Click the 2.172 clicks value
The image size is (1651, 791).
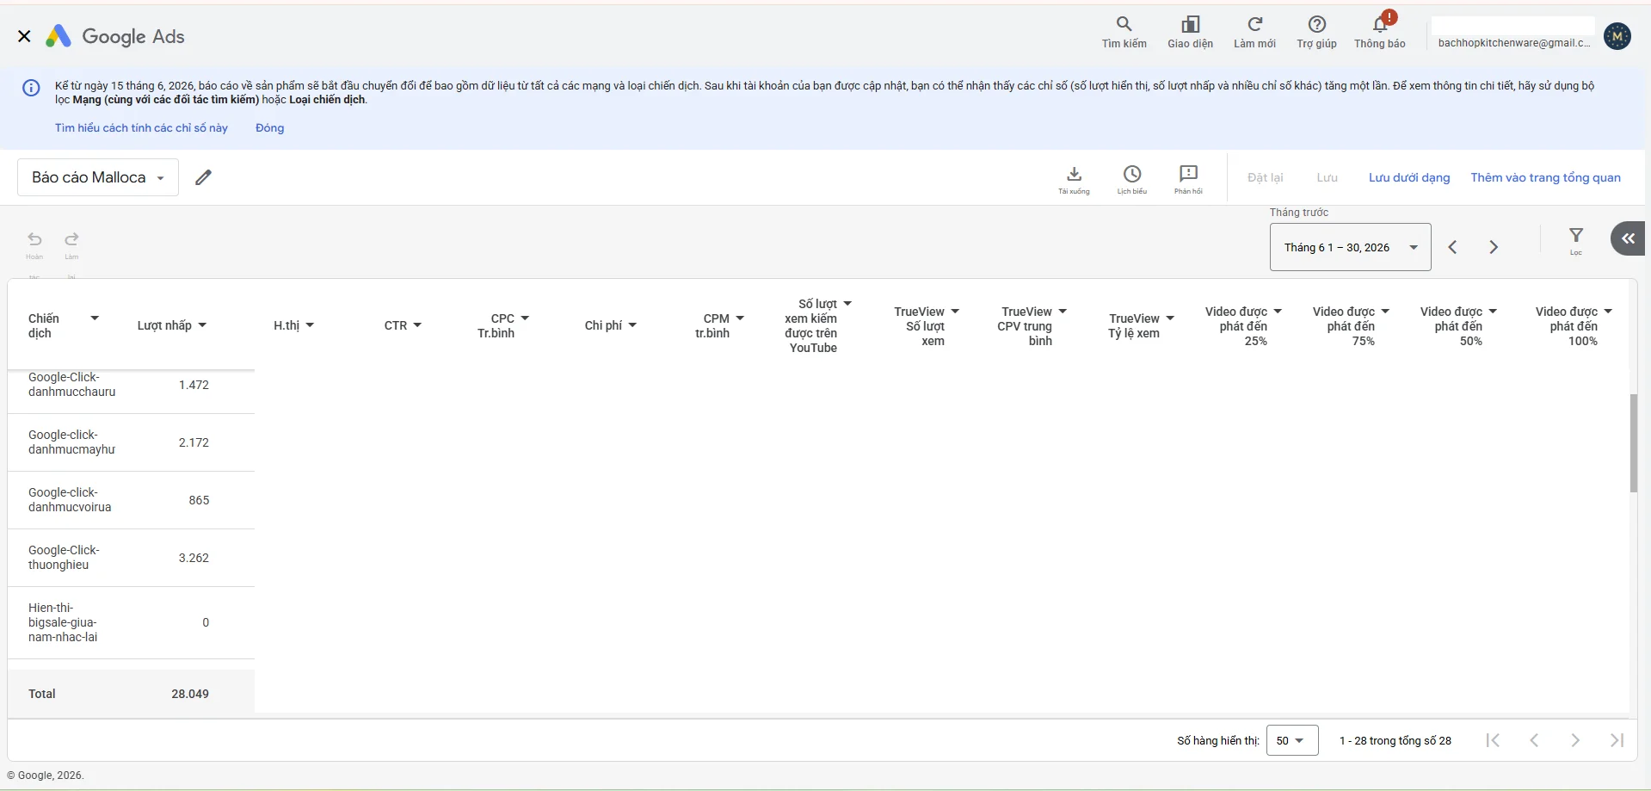(194, 442)
